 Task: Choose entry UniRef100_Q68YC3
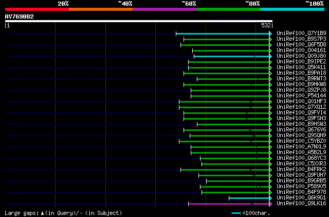click(x=301, y=158)
